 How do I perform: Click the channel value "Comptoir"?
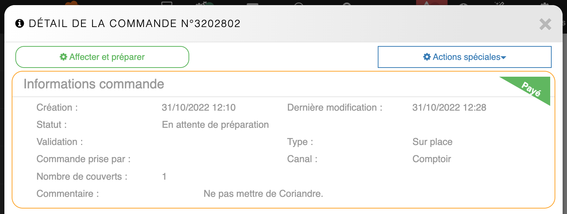click(431, 159)
